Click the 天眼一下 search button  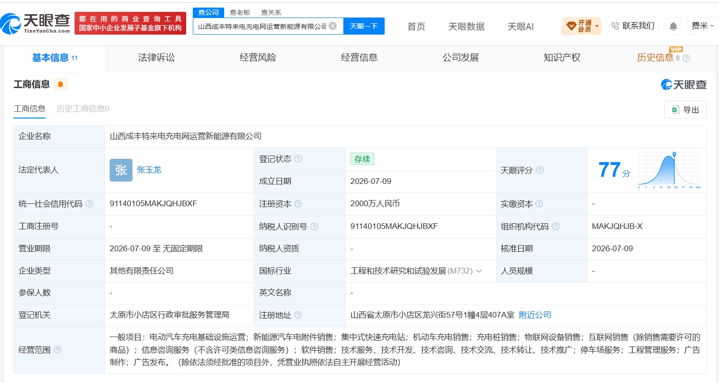pyautogui.click(x=364, y=26)
